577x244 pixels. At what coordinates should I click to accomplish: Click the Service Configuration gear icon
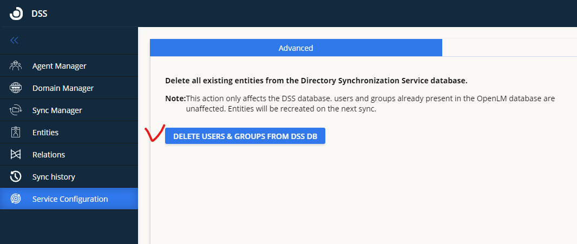coord(15,199)
